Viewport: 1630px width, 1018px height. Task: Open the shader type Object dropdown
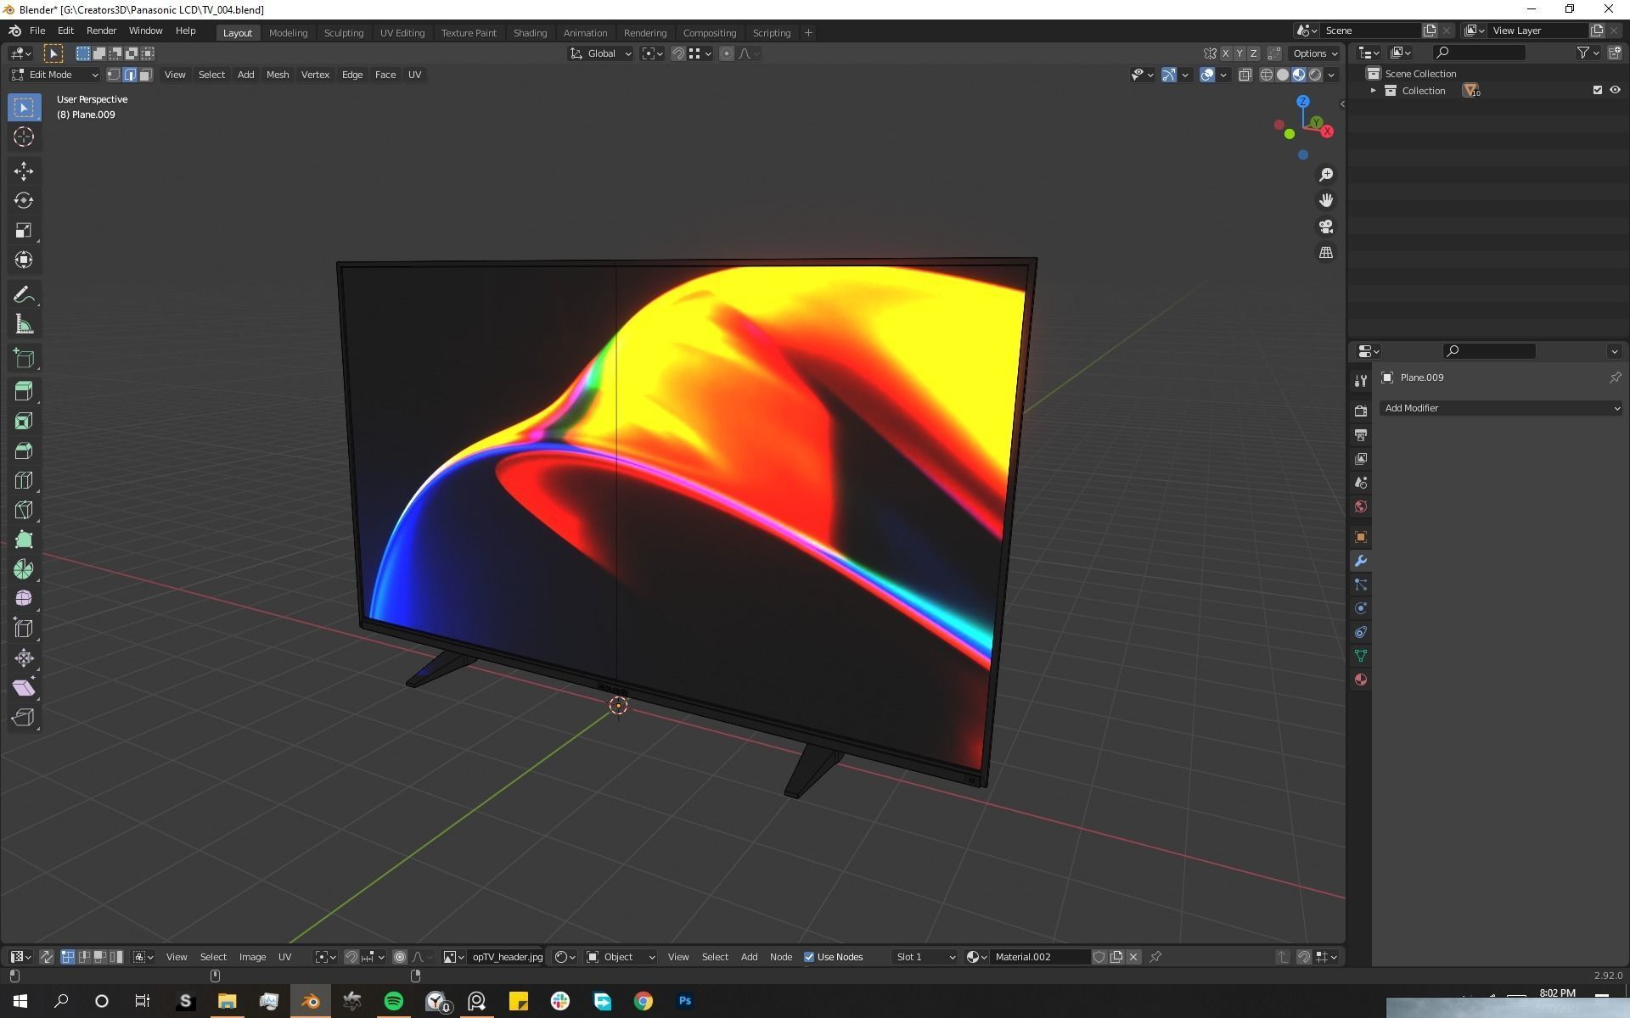[621, 957]
